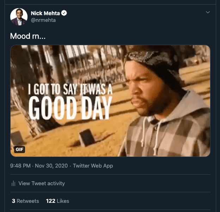Select the View Tweet activity text
This screenshot has height=212, width=220.
[x=42, y=183]
